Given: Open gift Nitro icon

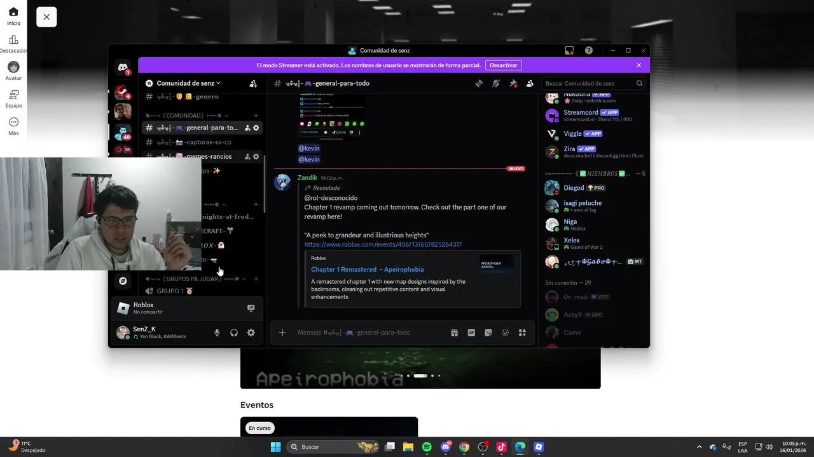Looking at the screenshot, I should tap(454, 333).
